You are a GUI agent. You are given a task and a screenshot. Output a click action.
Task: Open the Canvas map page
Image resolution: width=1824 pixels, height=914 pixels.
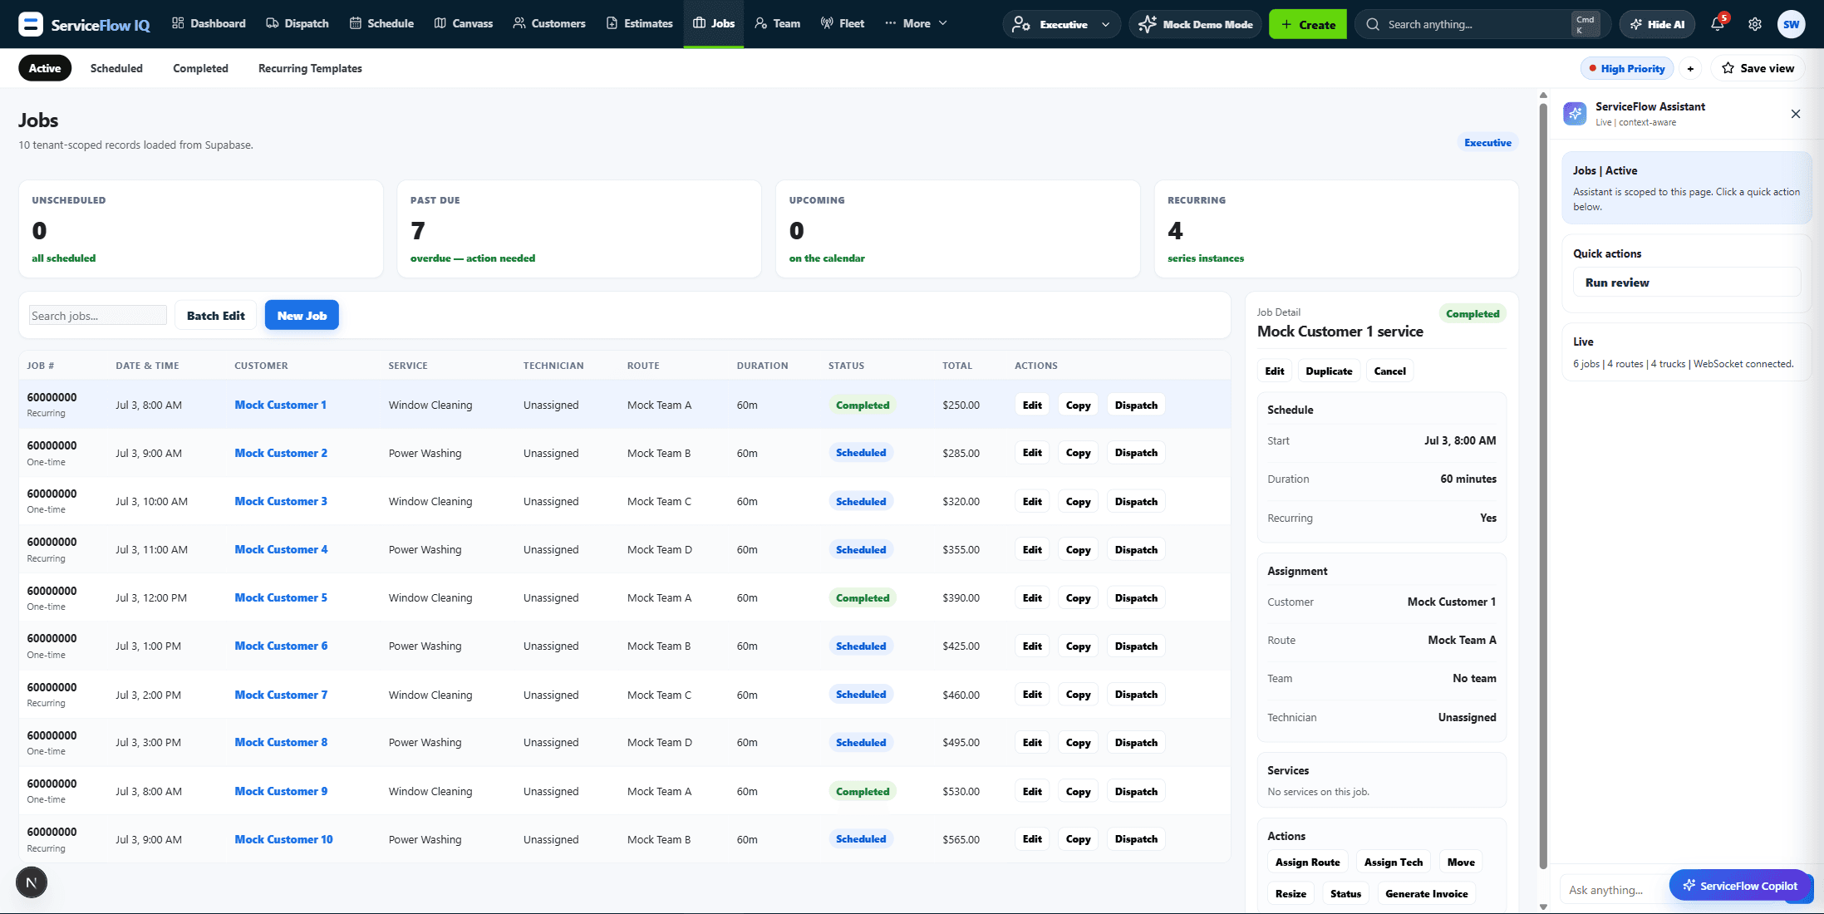464,23
